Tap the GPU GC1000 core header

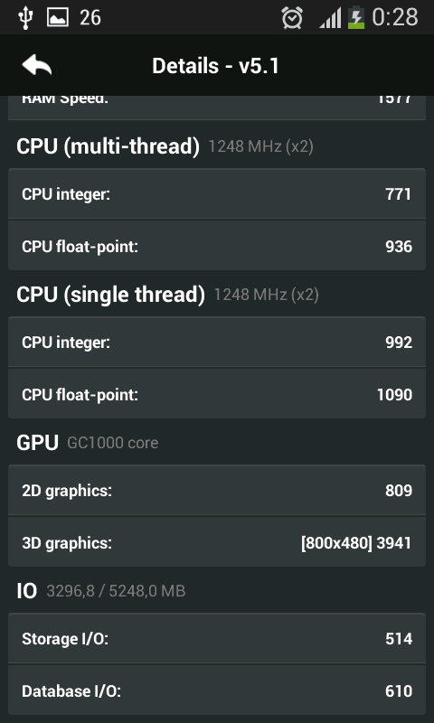pos(87,443)
